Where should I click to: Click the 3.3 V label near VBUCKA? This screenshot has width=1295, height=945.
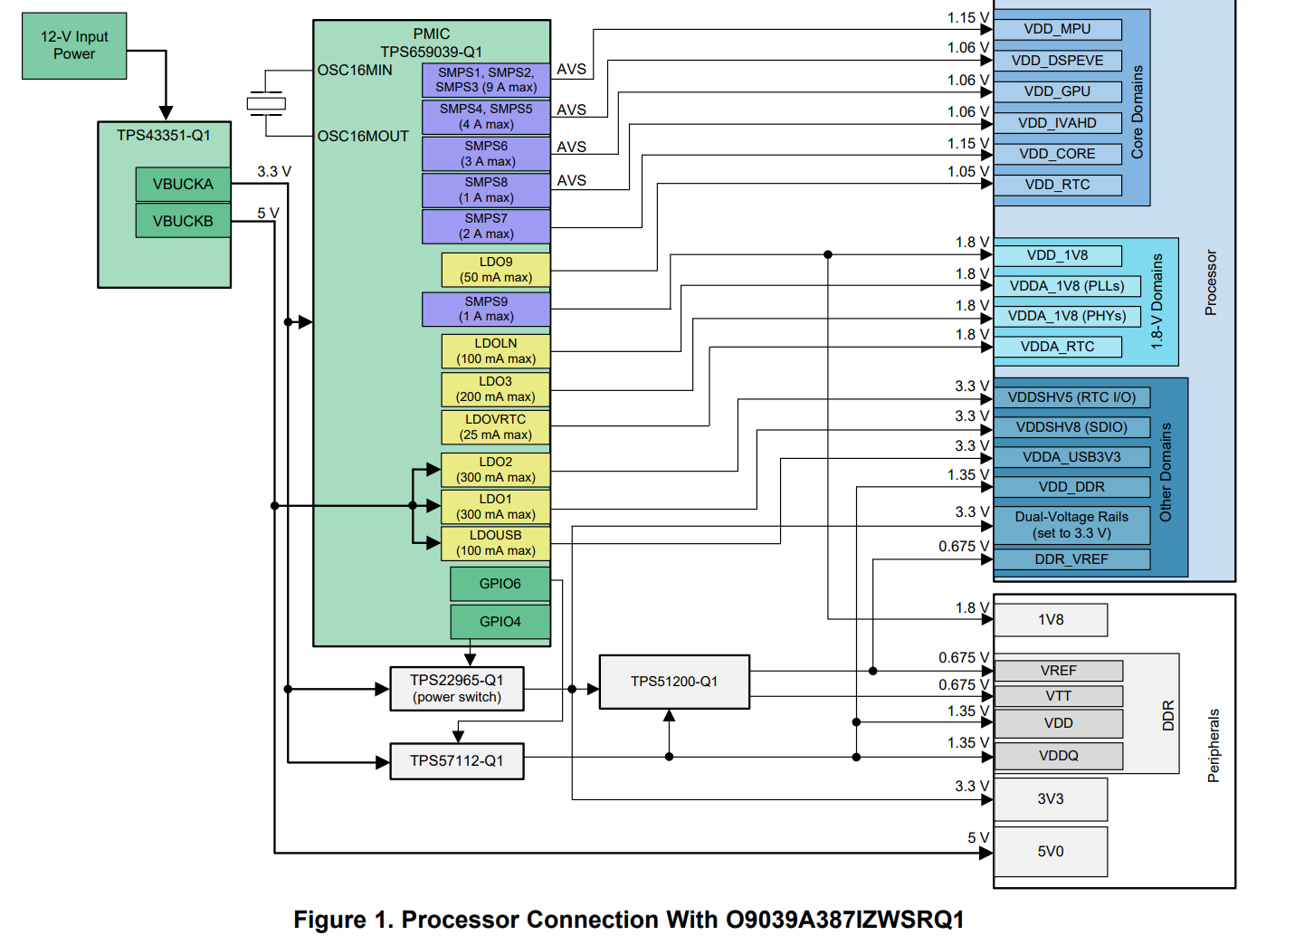(274, 172)
